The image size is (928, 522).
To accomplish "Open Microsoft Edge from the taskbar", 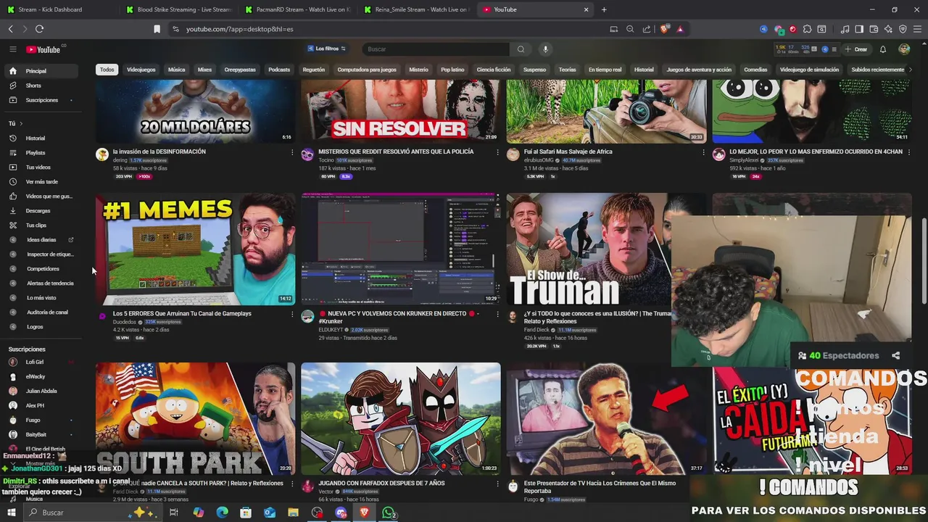I will tap(223, 513).
